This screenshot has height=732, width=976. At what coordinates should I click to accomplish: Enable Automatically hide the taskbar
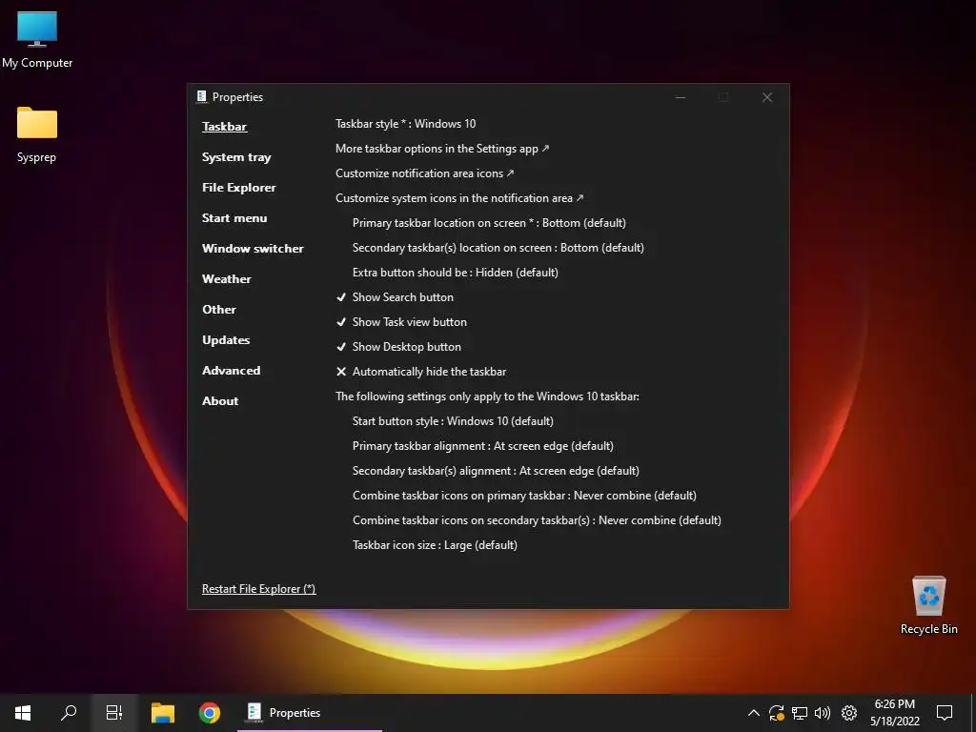(420, 372)
